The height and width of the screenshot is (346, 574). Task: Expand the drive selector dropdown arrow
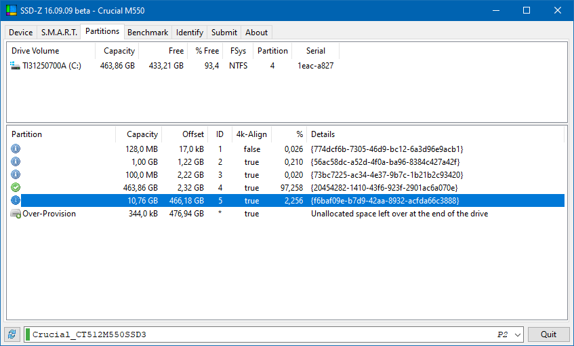pyautogui.click(x=517, y=334)
